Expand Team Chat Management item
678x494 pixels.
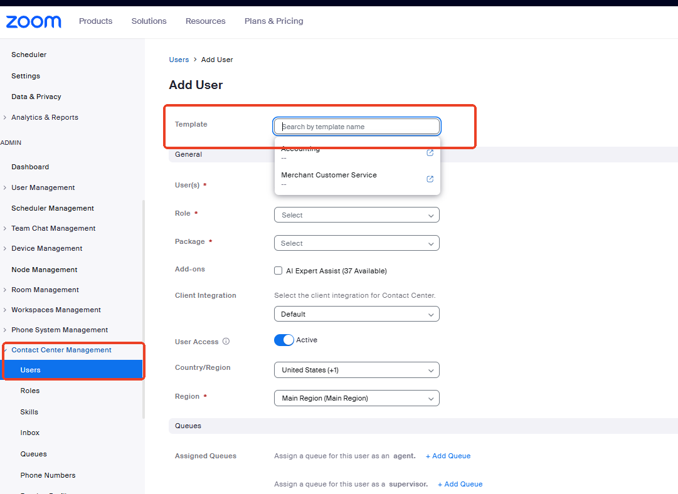[x=5, y=228]
